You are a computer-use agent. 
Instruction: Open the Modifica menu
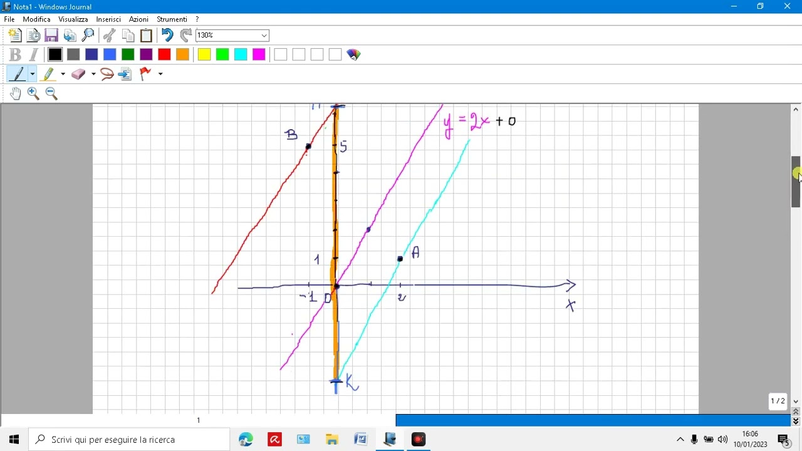[x=36, y=19]
